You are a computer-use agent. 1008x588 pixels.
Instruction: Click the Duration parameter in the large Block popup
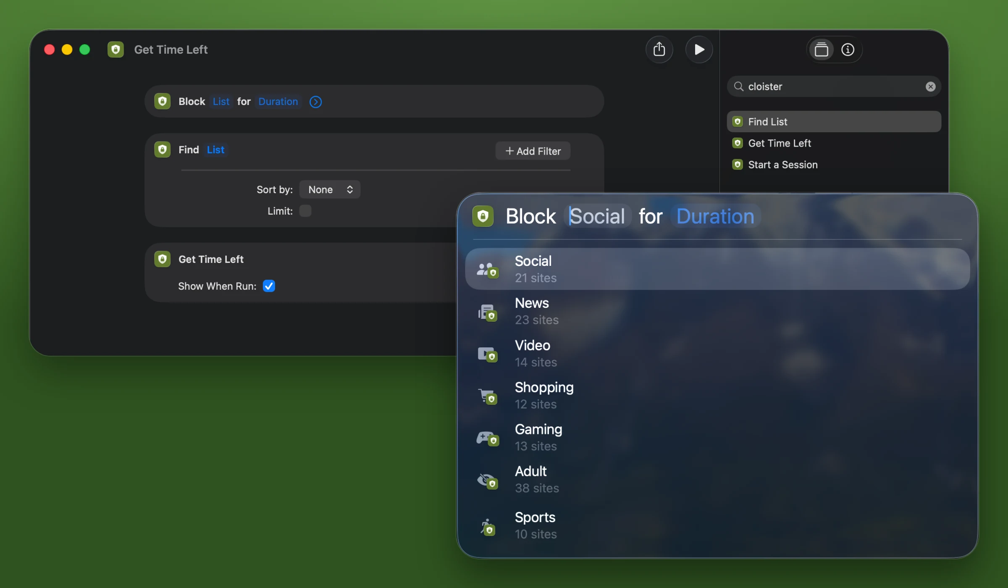pyautogui.click(x=715, y=216)
